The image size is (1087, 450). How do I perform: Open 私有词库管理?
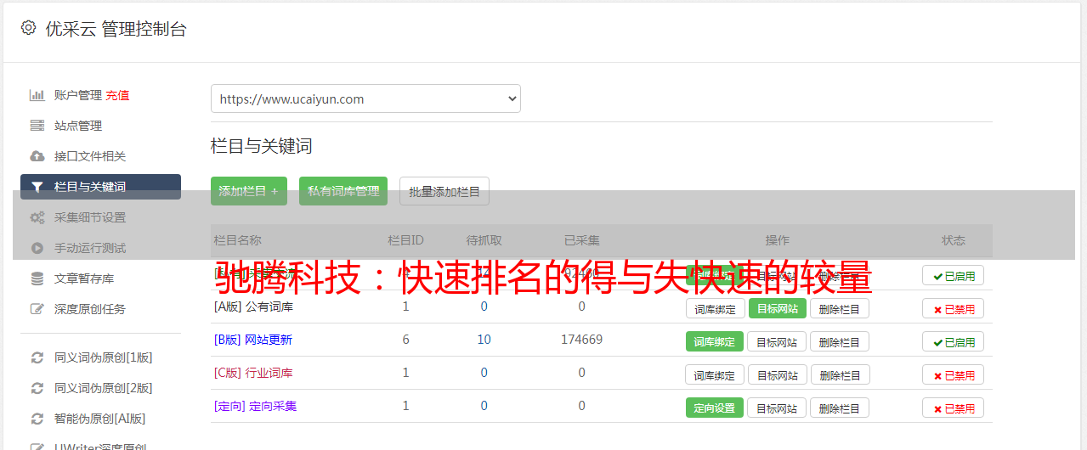tap(343, 191)
